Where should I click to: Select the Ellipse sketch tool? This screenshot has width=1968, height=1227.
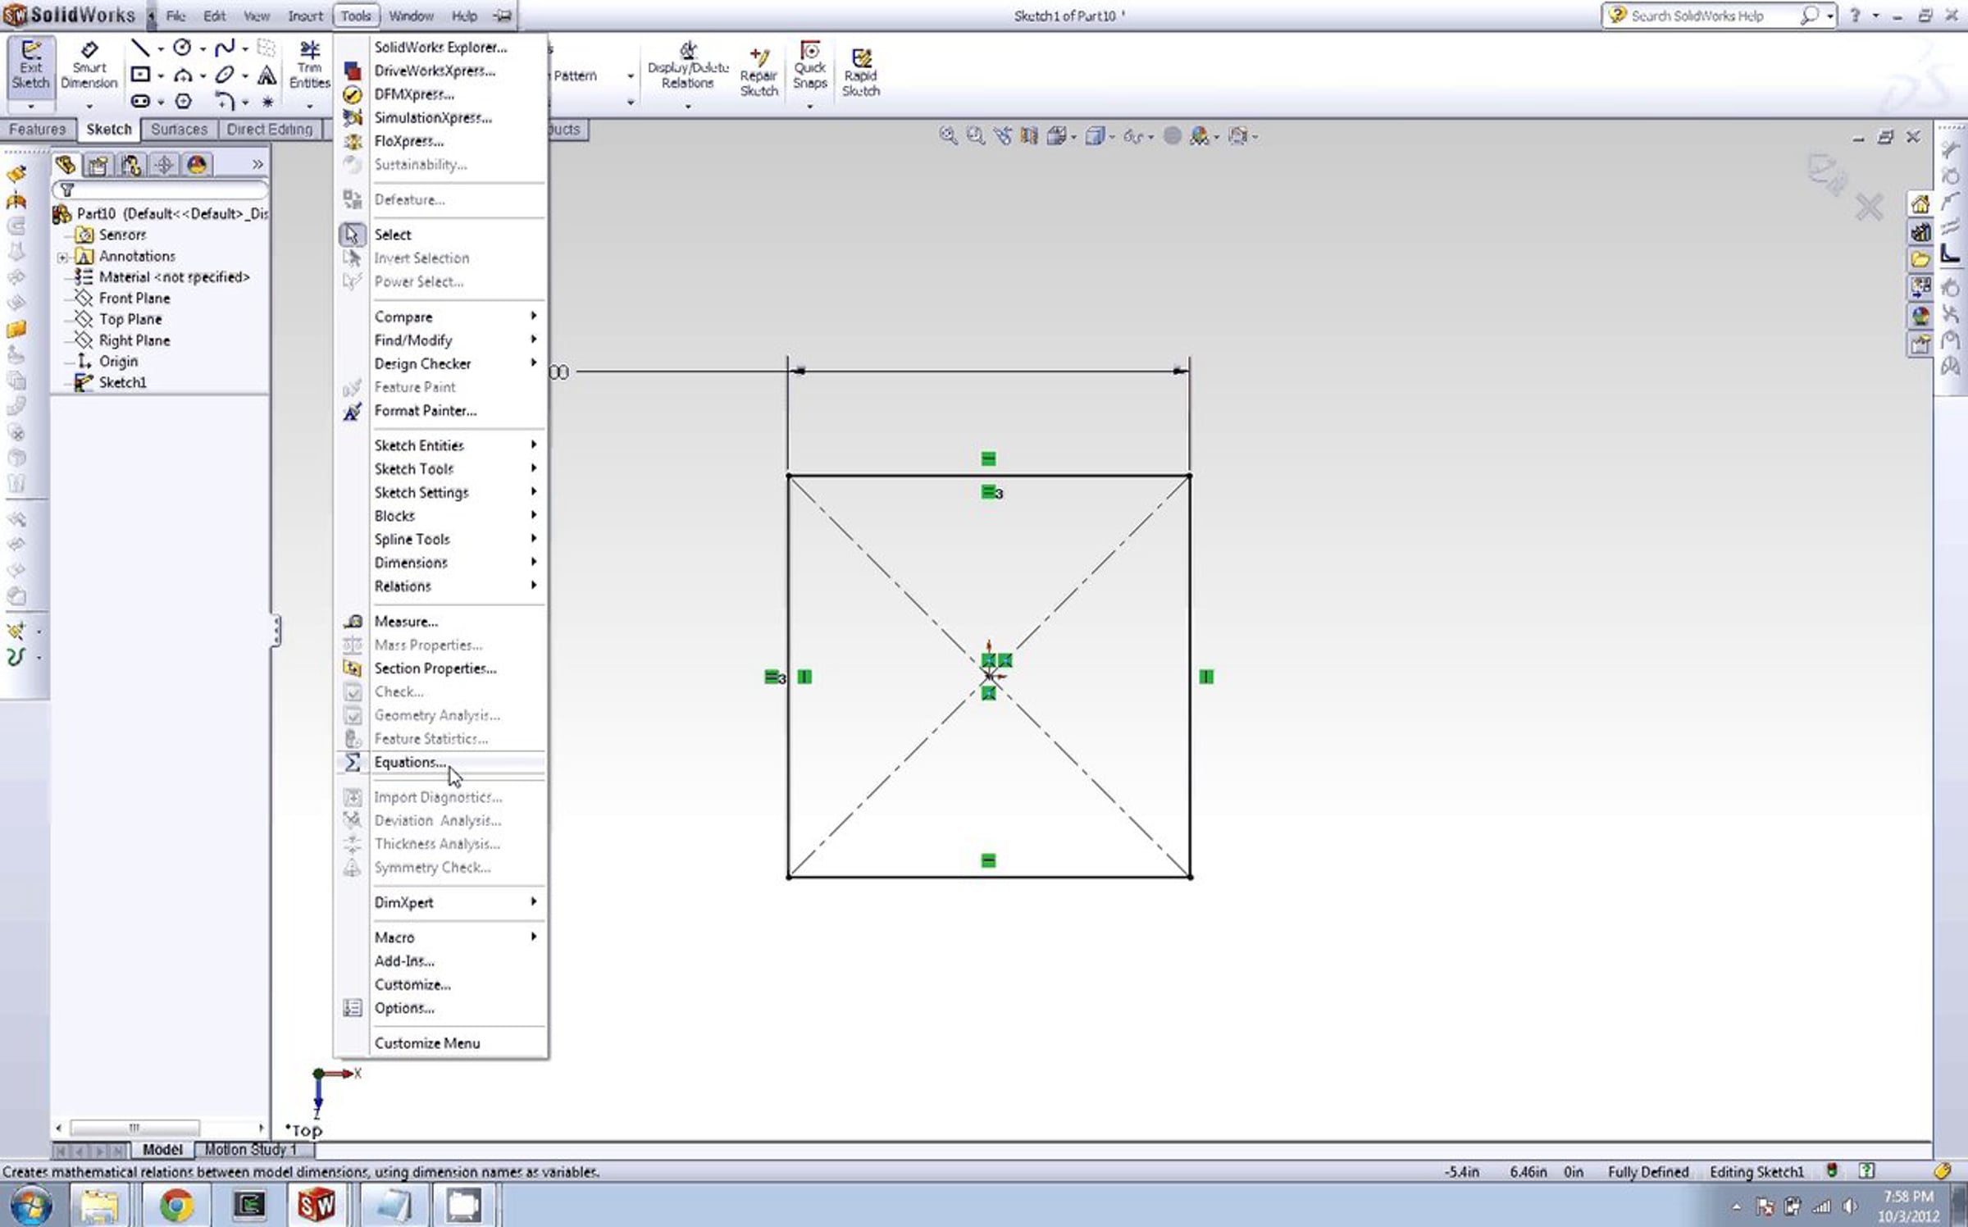[x=225, y=75]
